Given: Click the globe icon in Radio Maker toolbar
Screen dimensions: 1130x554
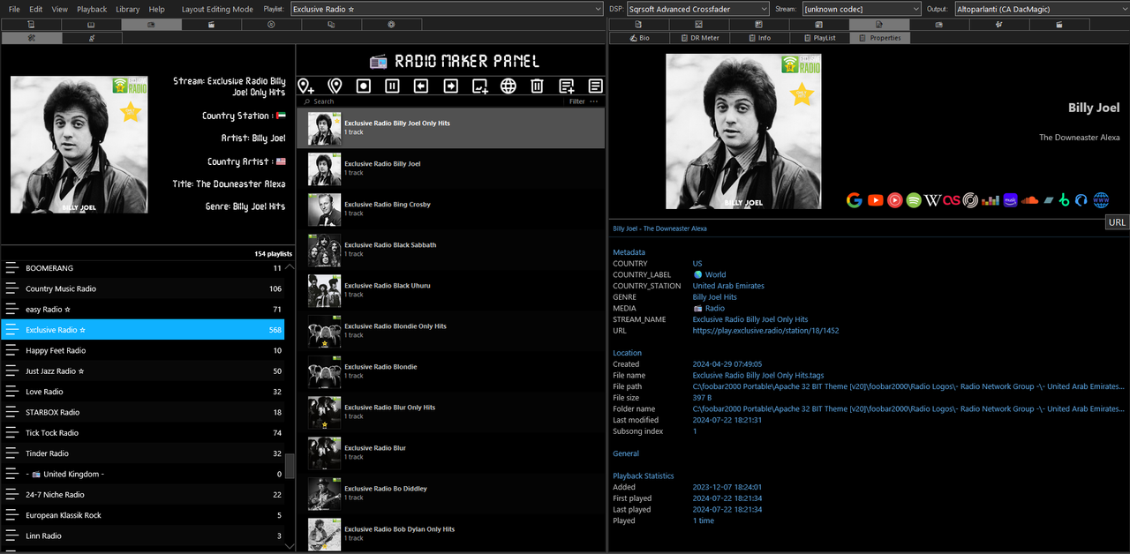Looking at the screenshot, I should [x=508, y=86].
